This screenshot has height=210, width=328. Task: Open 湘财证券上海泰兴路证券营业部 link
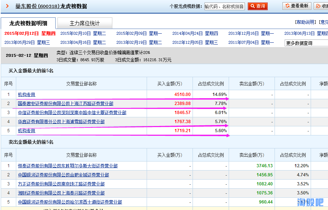coord(61,193)
